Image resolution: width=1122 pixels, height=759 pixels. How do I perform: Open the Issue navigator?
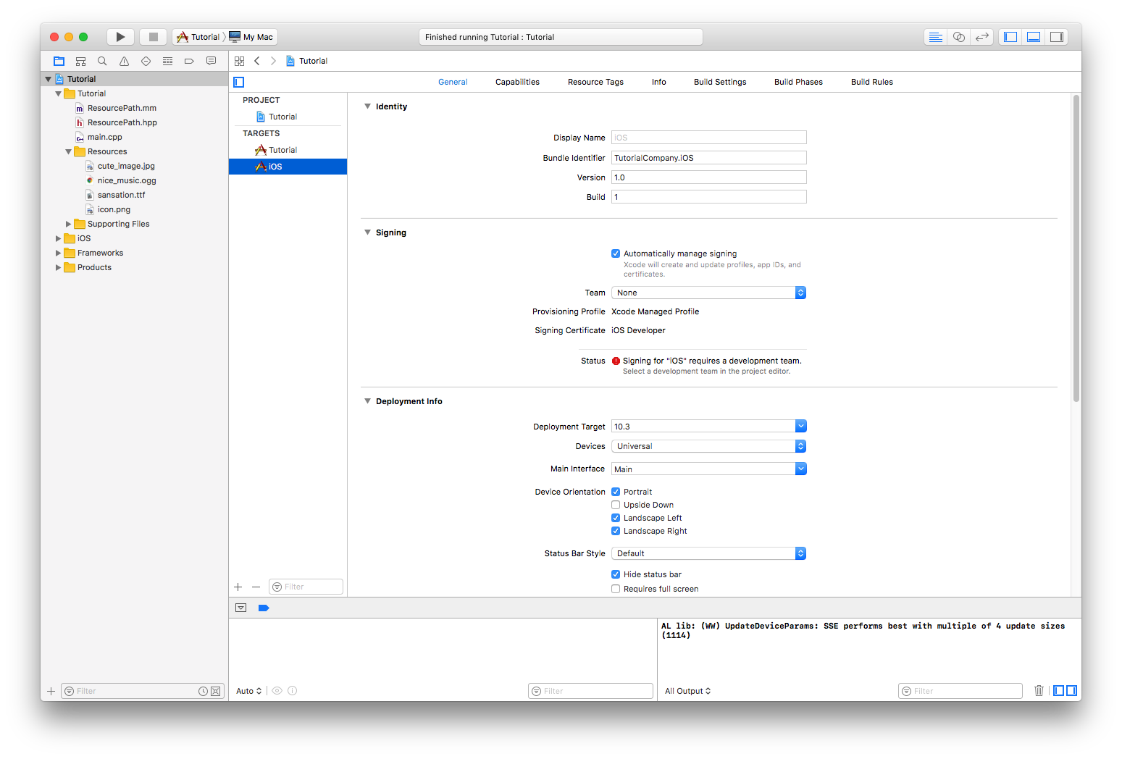tap(124, 61)
